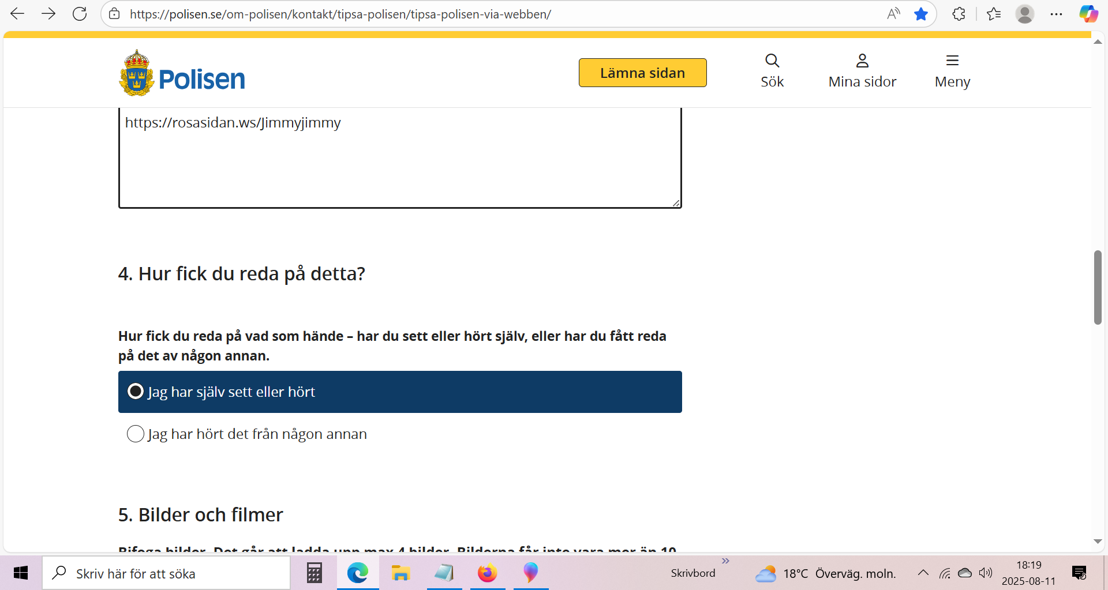The height and width of the screenshot is (590, 1108).
Task: Click the Polisen logo
Action: pos(182,74)
